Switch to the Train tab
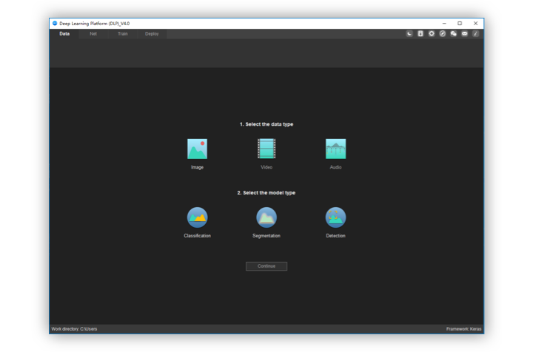533x352 pixels. coord(123,33)
